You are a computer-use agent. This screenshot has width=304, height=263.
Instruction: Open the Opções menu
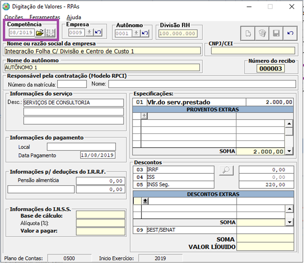(x=14, y=17)
